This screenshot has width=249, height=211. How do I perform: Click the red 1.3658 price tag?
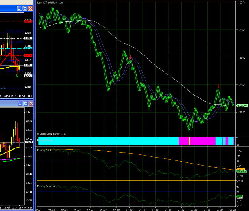point(28,55)
